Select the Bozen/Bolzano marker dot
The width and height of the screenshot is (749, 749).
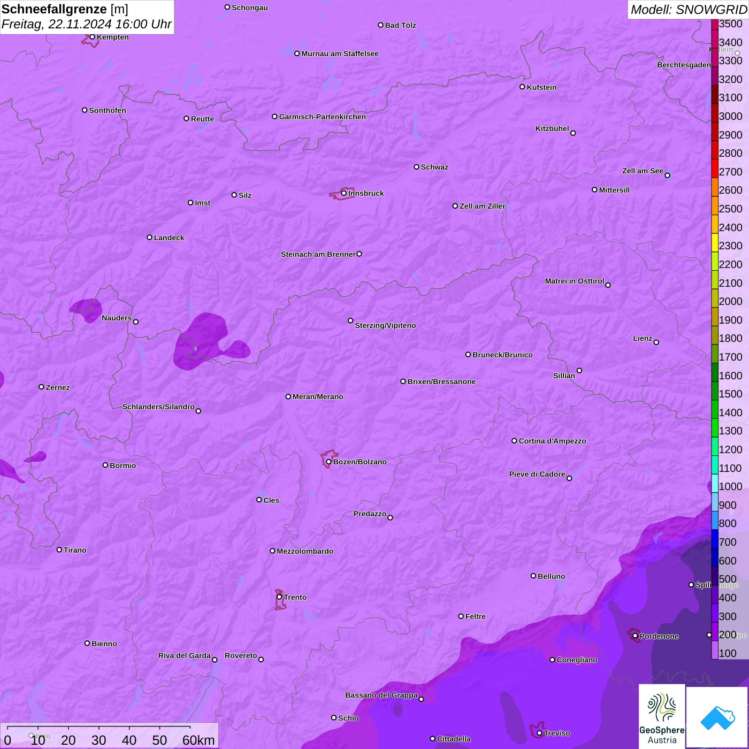[328, 462]
